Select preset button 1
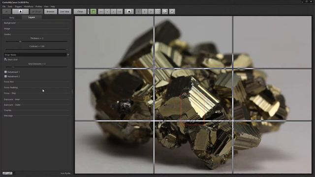The image size is (315, 177). [x=138, y=11]
